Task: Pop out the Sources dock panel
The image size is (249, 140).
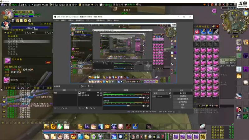Action: [x=101, y=90]
